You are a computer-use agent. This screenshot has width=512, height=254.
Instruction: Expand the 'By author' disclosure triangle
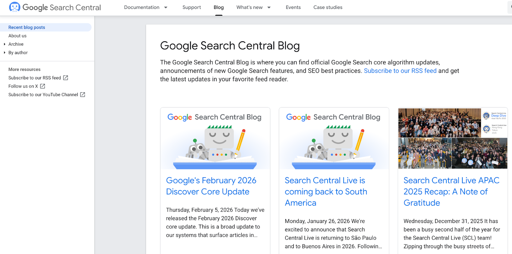point(4,52)
